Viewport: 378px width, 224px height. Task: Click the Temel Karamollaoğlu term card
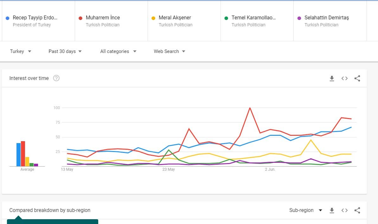[x=253, y=18]
